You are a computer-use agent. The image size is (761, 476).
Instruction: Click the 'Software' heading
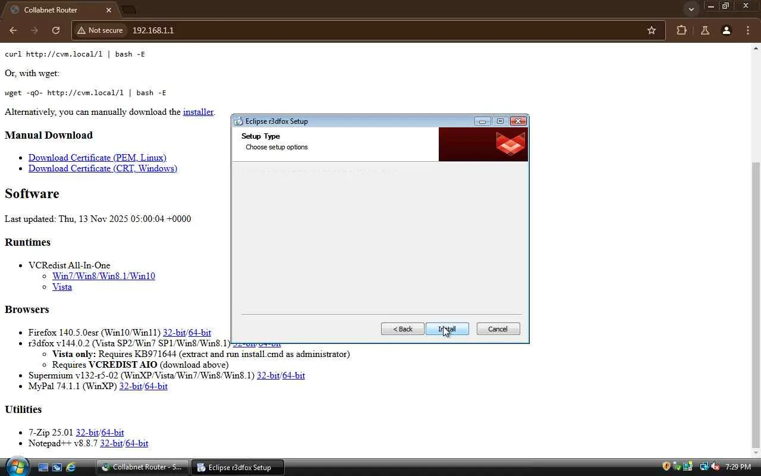[32, 194]
